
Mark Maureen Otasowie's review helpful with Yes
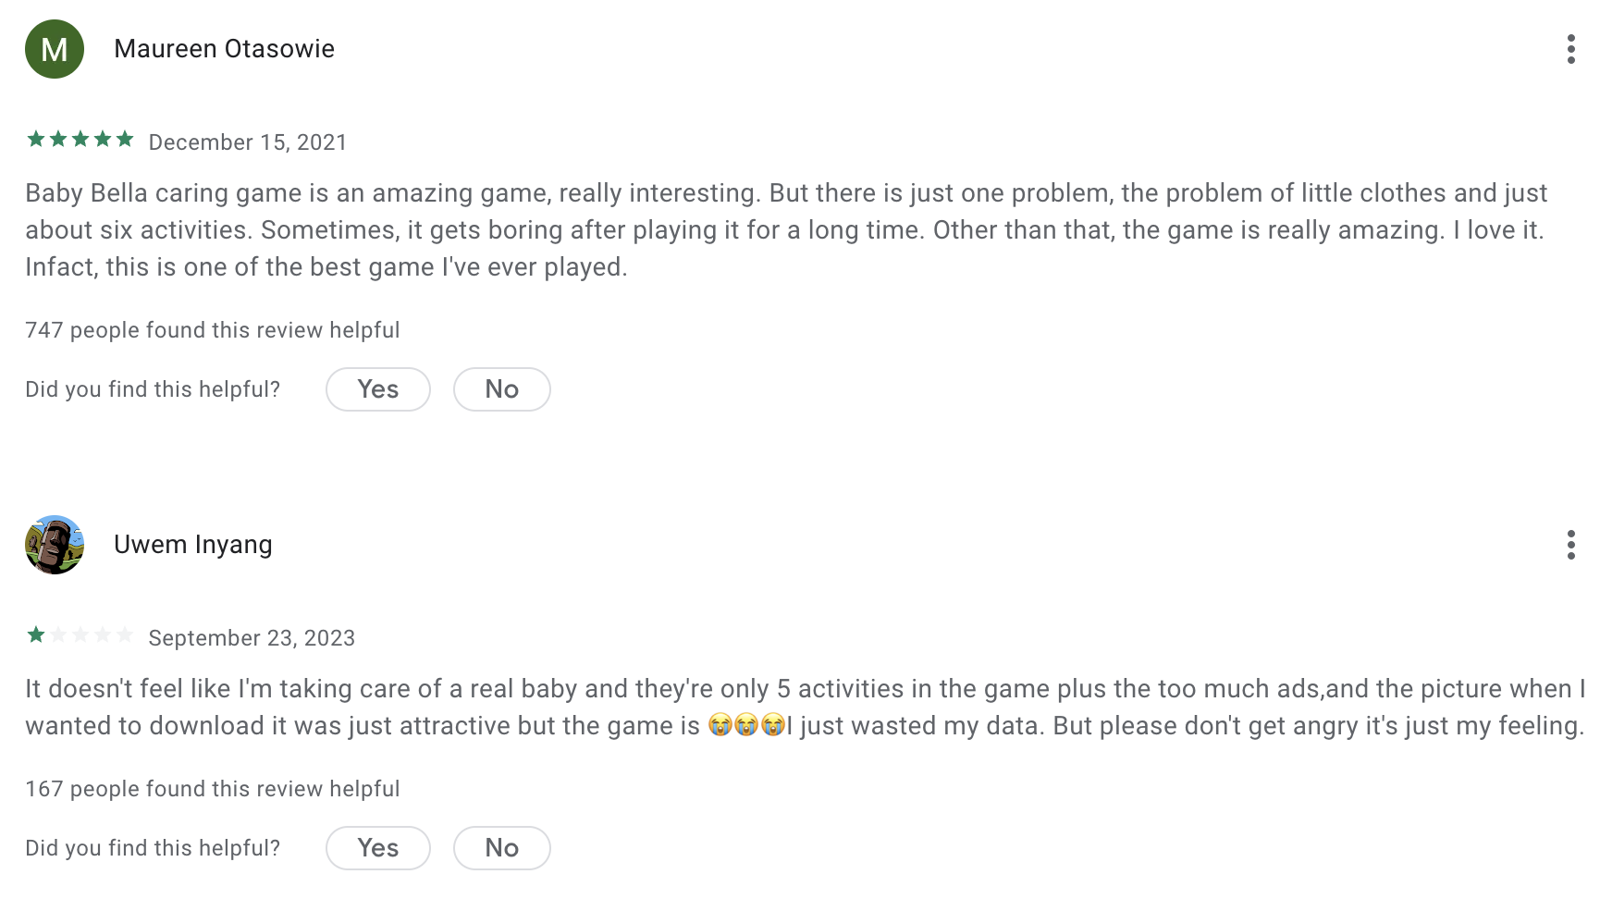378,389
